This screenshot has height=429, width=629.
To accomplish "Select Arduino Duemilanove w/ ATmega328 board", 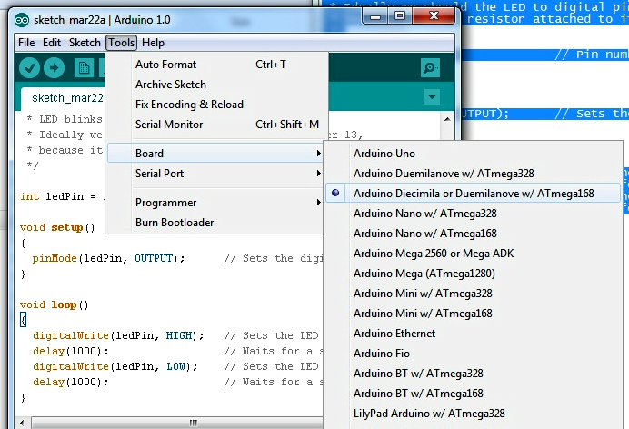I will [473, 174].
